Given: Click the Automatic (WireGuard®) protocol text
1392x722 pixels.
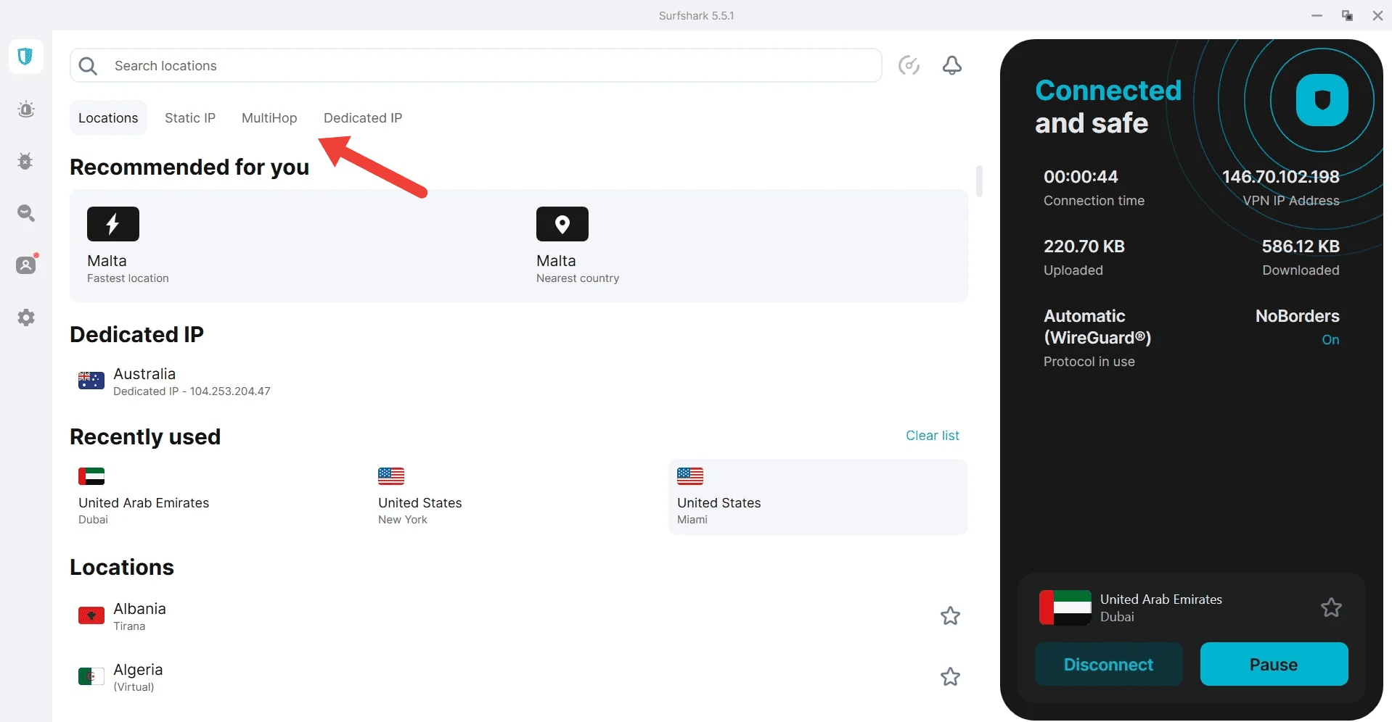Looking at the screenshot, I should [1097, 327].
